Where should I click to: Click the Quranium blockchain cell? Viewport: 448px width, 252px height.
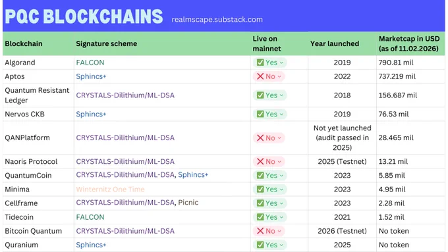(38, 245)
